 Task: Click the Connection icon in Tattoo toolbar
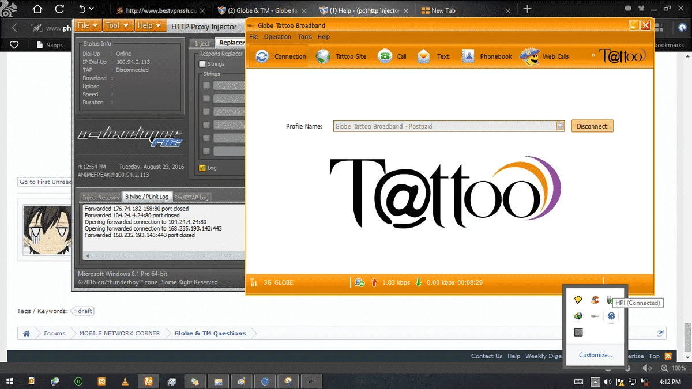(262, 56)
